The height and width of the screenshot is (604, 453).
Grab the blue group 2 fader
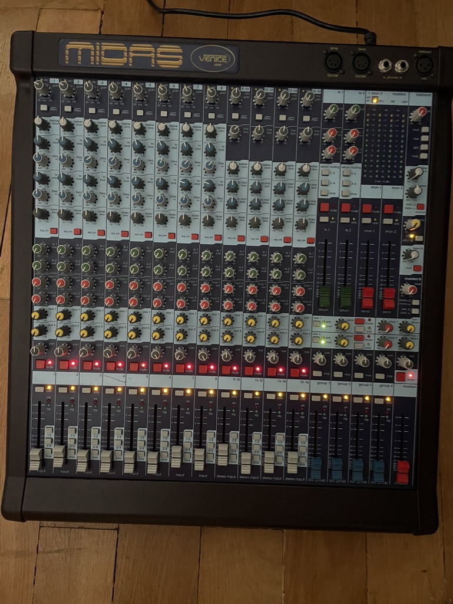point(337,468)
